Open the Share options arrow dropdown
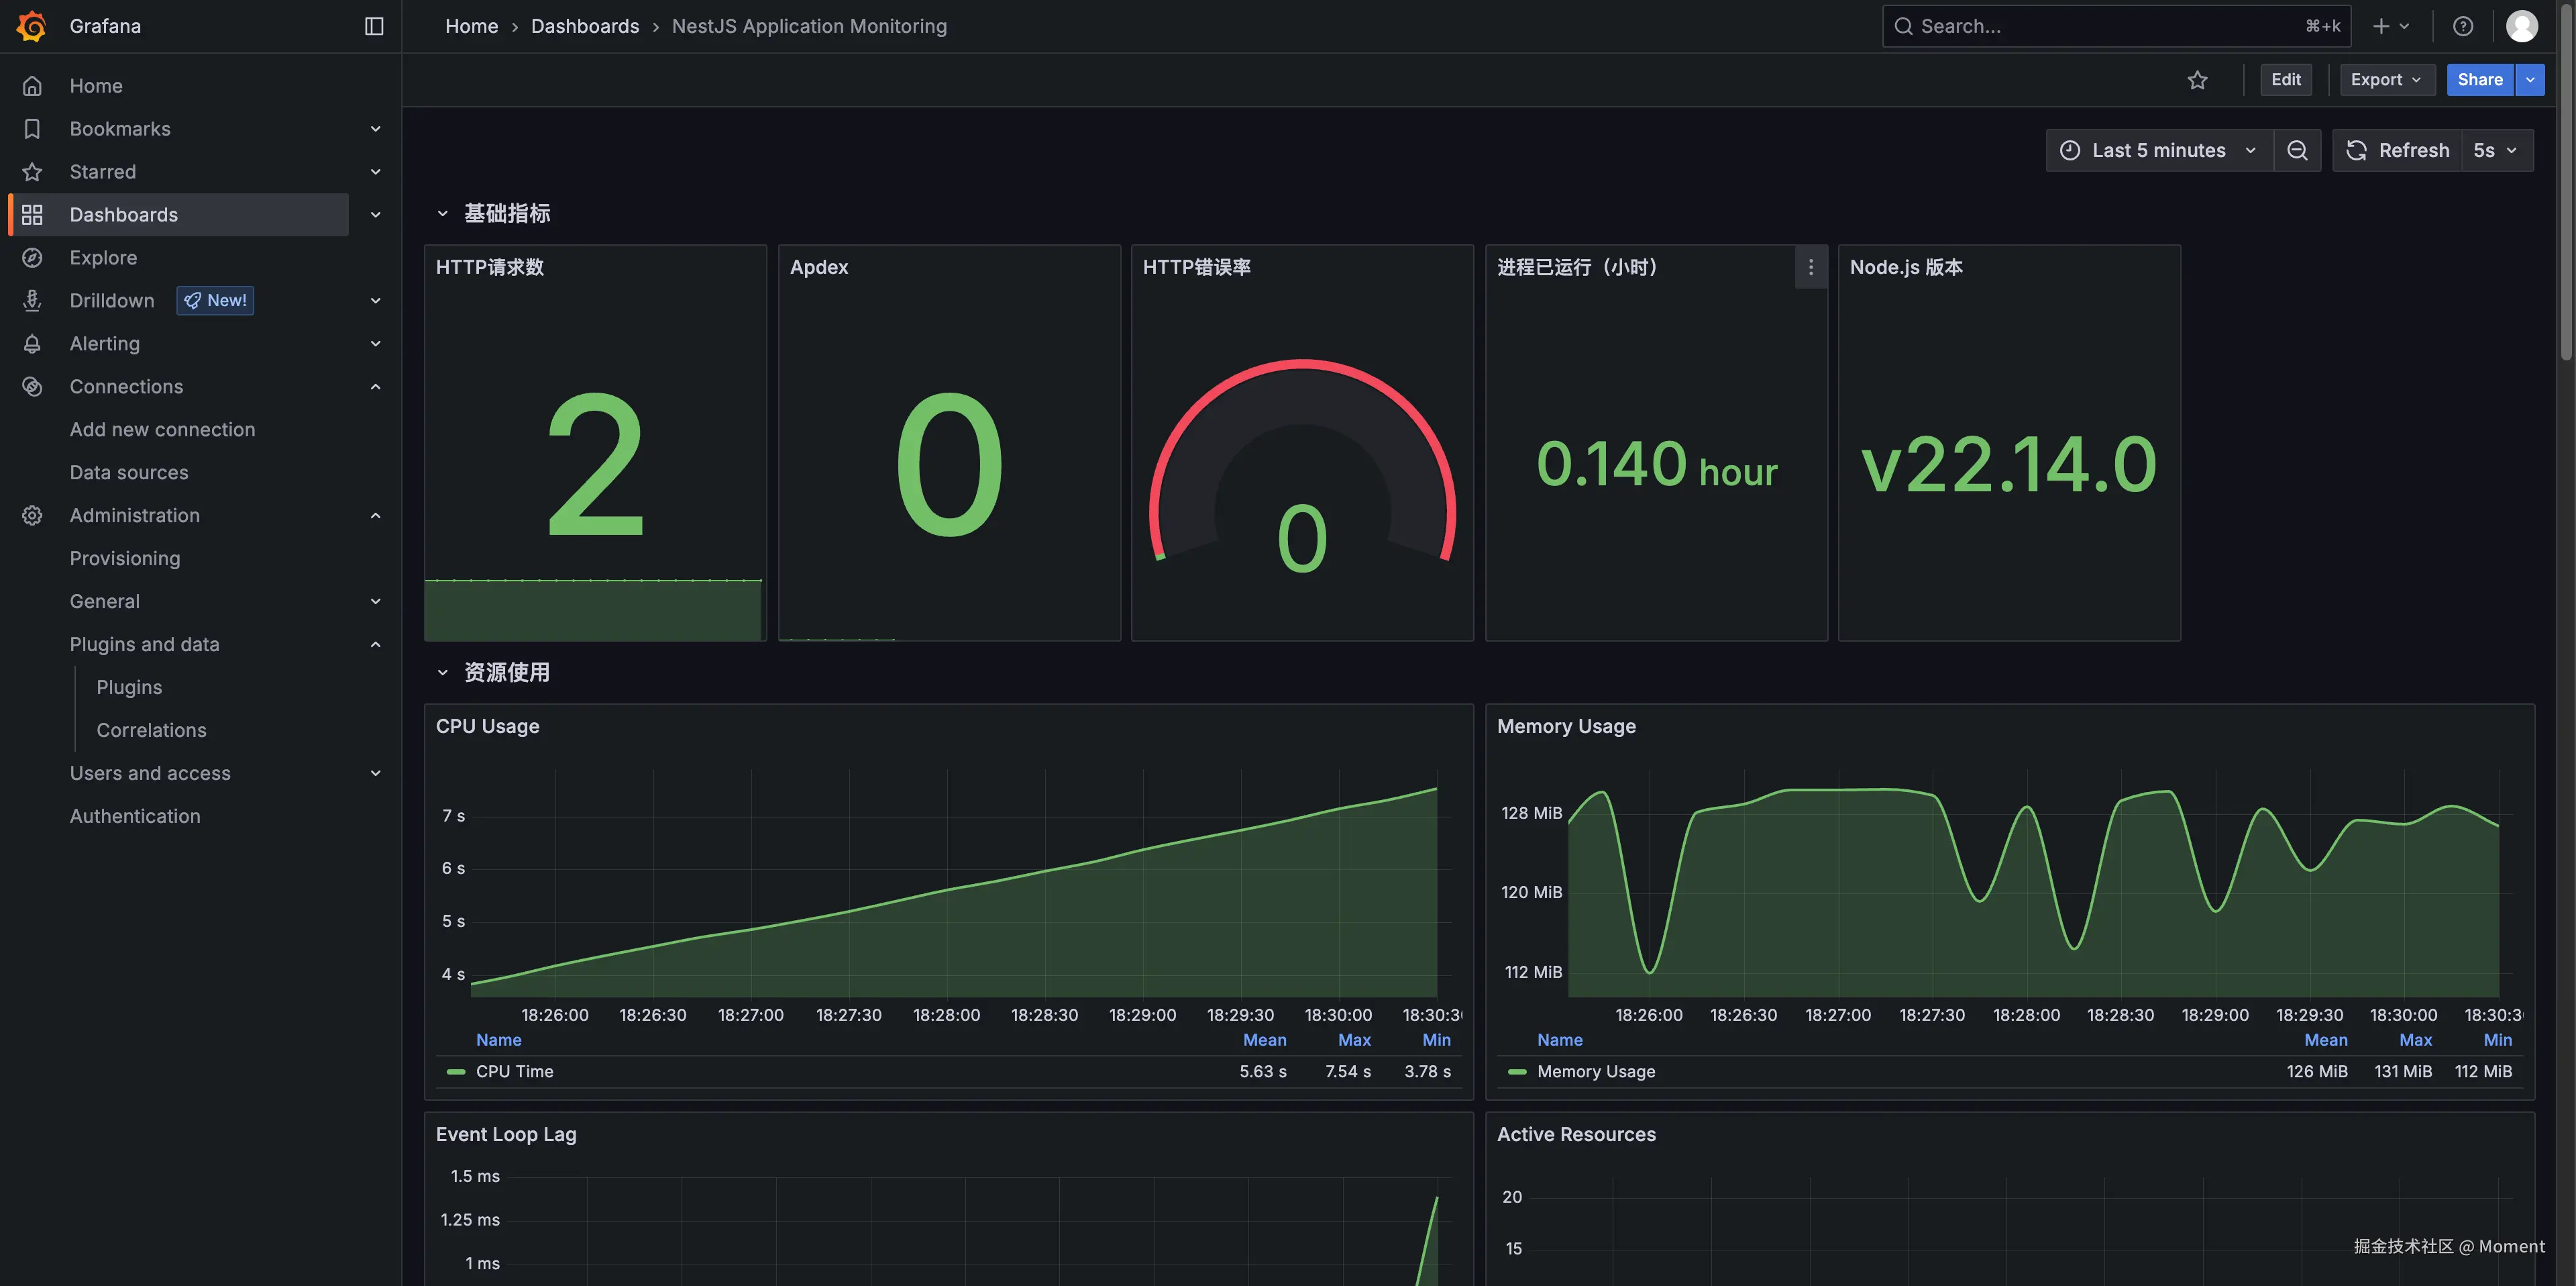This screenshot has width=2576, height=1286. click(x=2530, y=80)
